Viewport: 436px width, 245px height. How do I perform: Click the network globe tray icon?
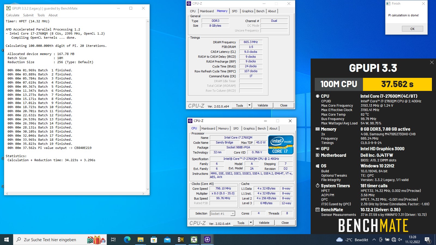(394, 240)
